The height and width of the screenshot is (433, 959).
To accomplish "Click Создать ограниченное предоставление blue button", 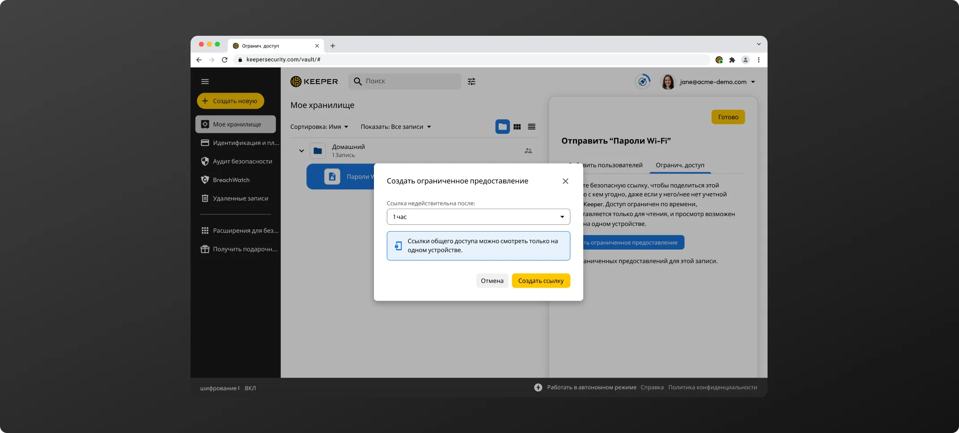I will tap(633, 242).
